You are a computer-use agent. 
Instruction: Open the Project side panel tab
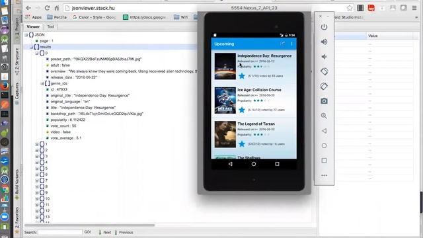click(17, 26)
